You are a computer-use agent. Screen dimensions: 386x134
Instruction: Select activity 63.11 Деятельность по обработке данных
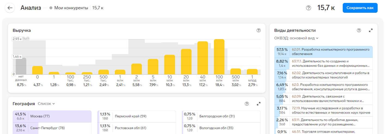(x=323, y=122)
